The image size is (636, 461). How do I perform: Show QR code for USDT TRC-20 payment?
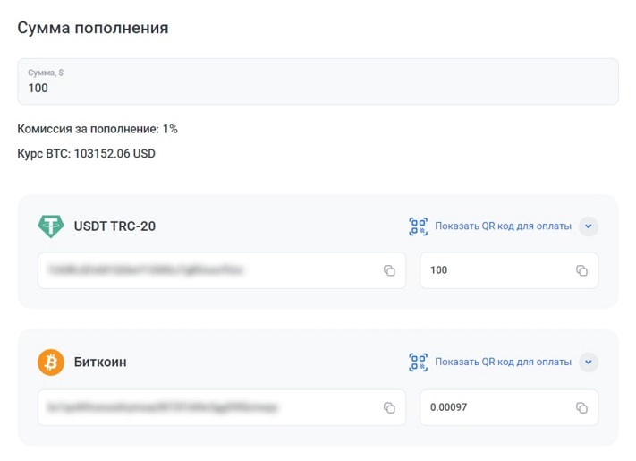[x=503, y=226]
